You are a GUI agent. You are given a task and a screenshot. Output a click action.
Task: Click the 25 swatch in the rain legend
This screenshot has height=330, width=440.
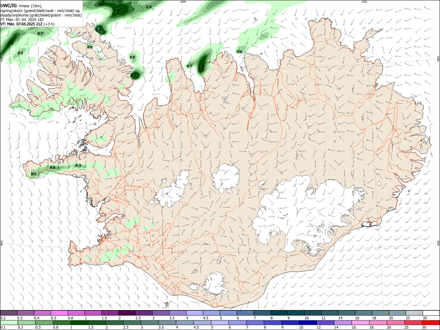[414, 323]
